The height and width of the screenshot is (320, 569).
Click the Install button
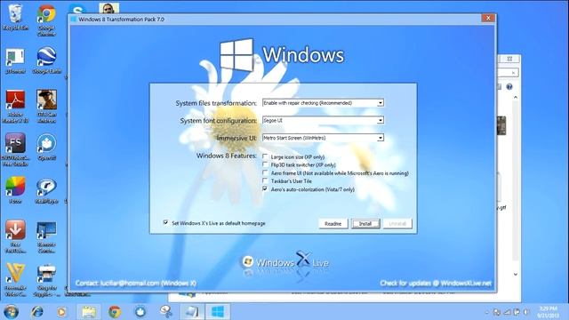365,223
